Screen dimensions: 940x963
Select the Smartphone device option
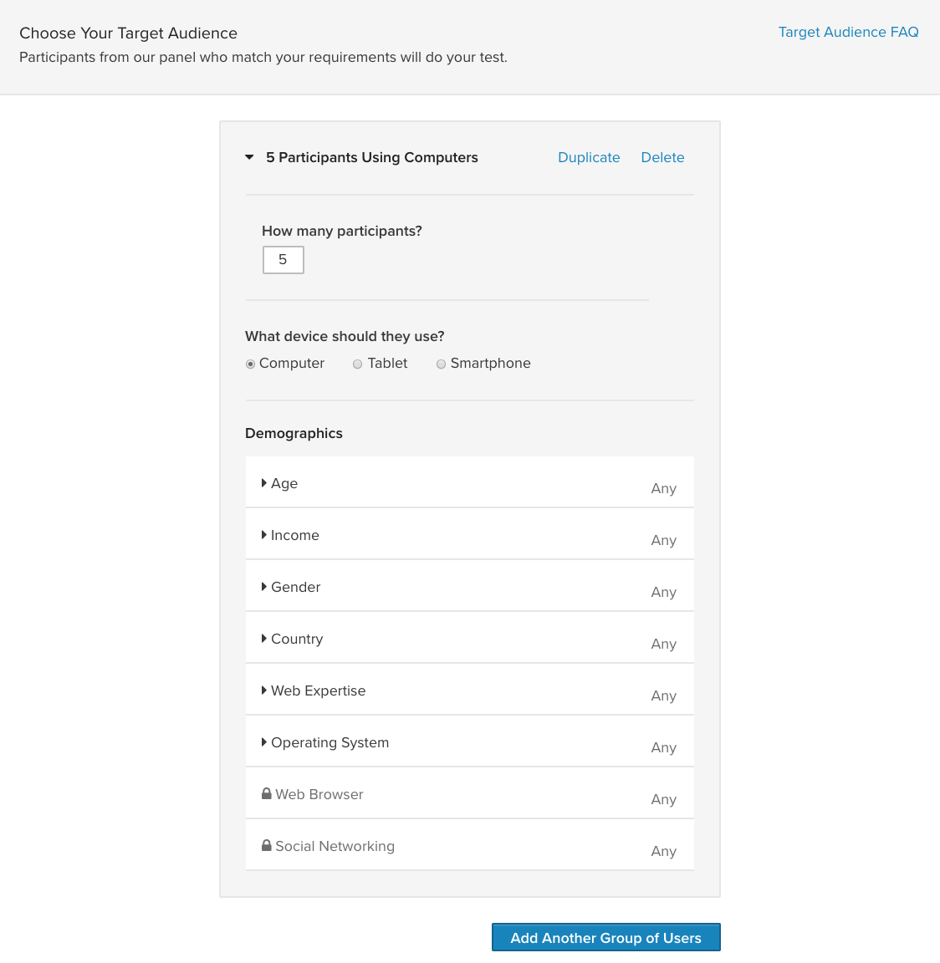(441, 364)
